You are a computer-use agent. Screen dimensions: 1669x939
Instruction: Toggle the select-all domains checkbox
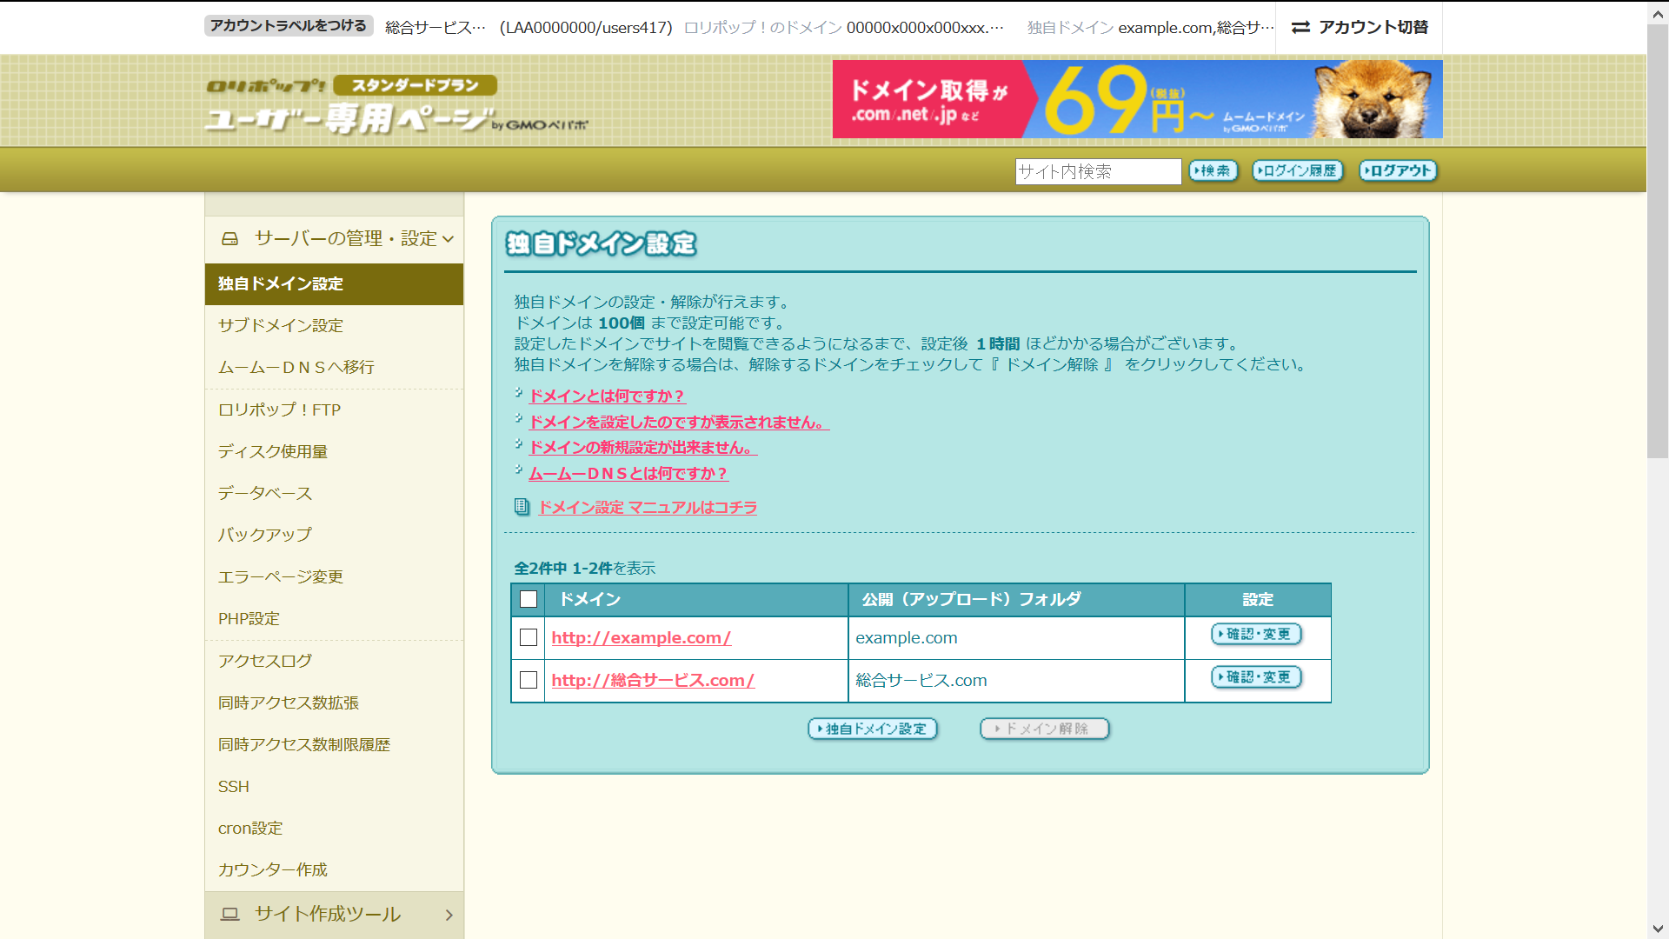tap(529, 599)
